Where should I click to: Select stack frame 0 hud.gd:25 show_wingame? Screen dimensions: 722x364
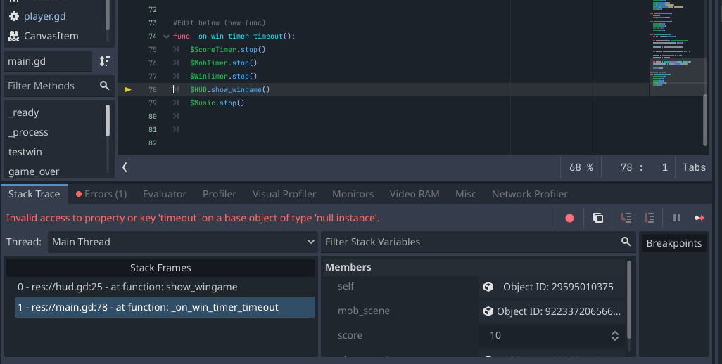(165, 287)
